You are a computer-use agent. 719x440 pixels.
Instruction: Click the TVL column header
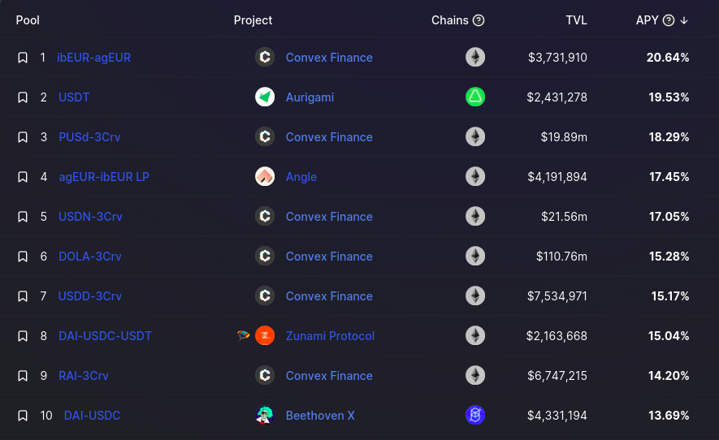click(576, 20)
